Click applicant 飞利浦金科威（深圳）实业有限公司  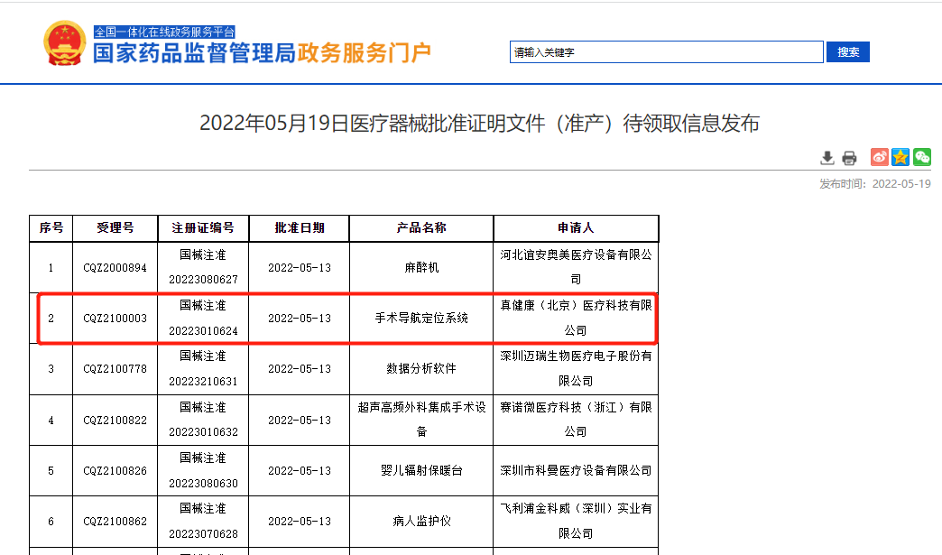tap(576, 522)
